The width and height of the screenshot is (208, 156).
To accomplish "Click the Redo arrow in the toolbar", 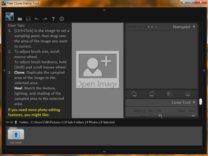I will (45, 19).
